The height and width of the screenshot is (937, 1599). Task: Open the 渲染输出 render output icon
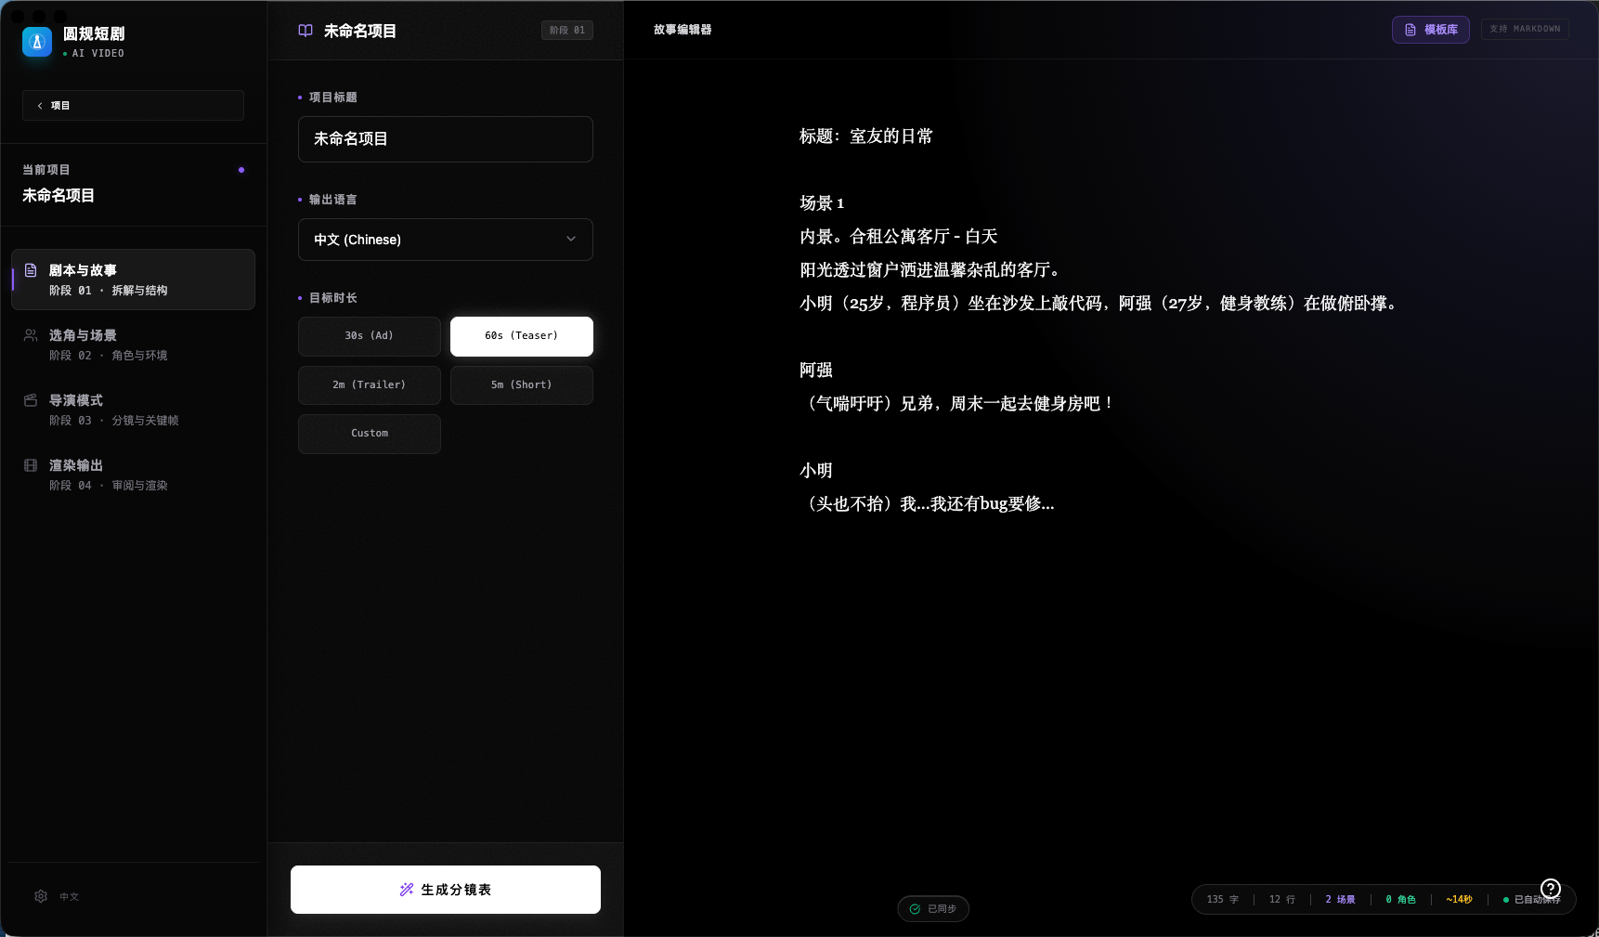pos(31,465)
